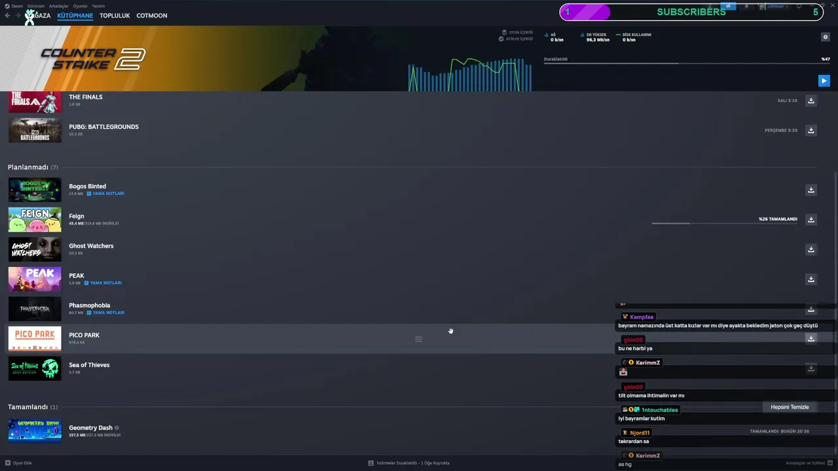Viewport: 838px width, 471px height.
Task: Click the 'Tamamlandı' section header
Action: click(x=33, y=407)
